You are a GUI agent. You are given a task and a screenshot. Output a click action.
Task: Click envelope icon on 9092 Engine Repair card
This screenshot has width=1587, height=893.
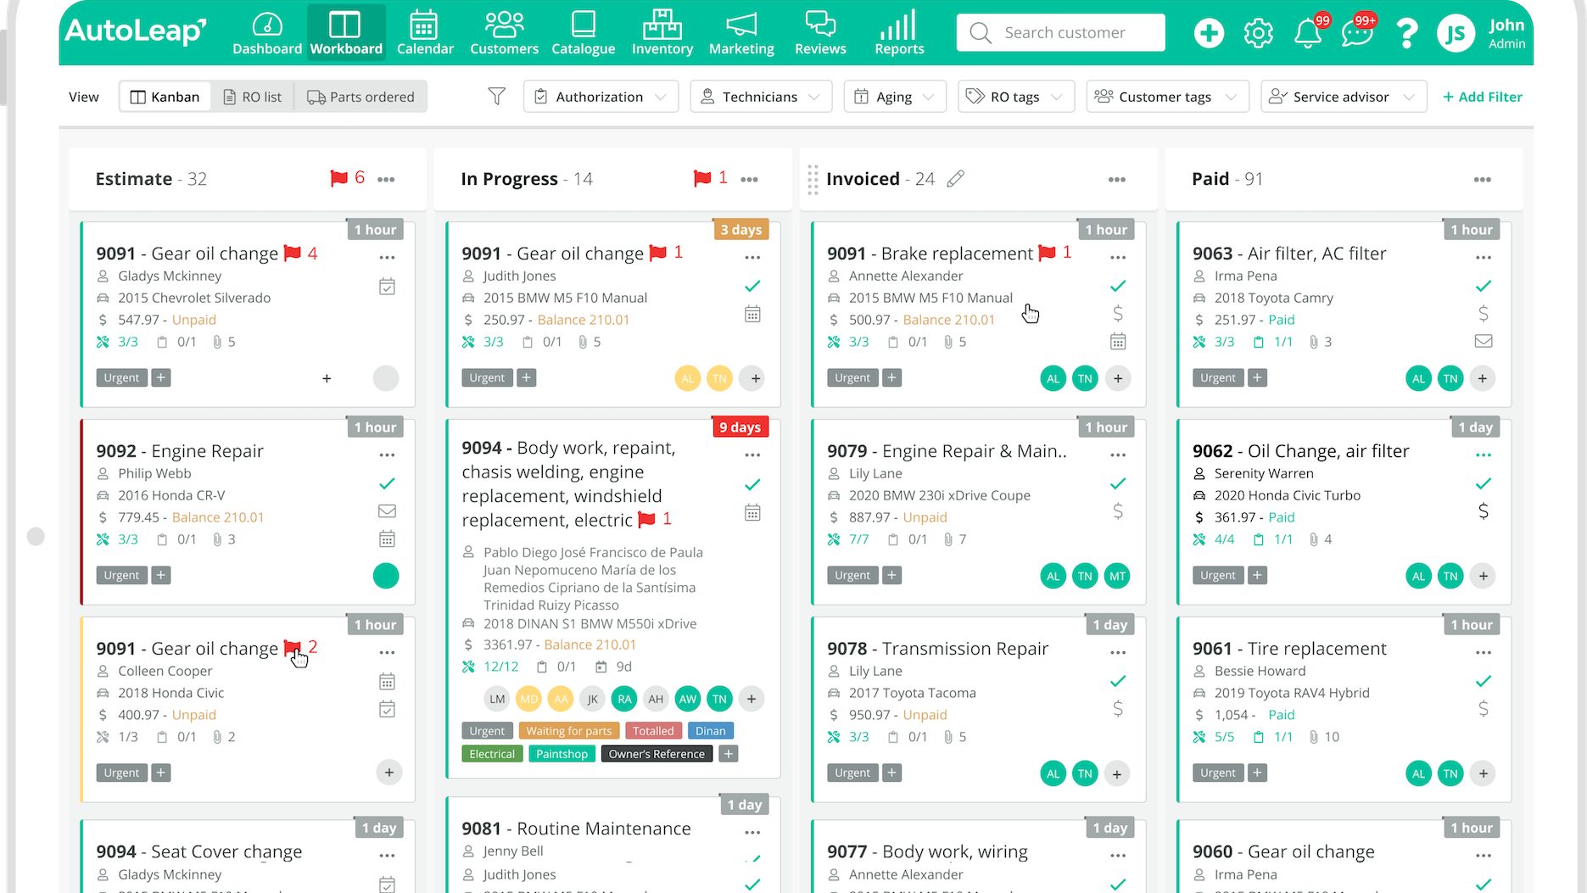point(387,511)
